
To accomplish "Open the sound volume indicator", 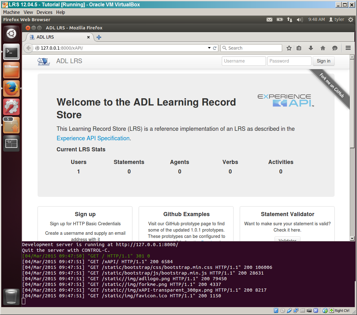I will pos(300,20).
